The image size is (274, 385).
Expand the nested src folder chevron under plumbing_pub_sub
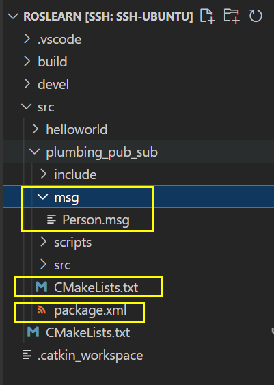44,265
